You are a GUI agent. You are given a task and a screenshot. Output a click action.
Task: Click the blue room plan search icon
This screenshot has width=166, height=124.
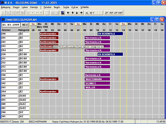pos(62,13)
